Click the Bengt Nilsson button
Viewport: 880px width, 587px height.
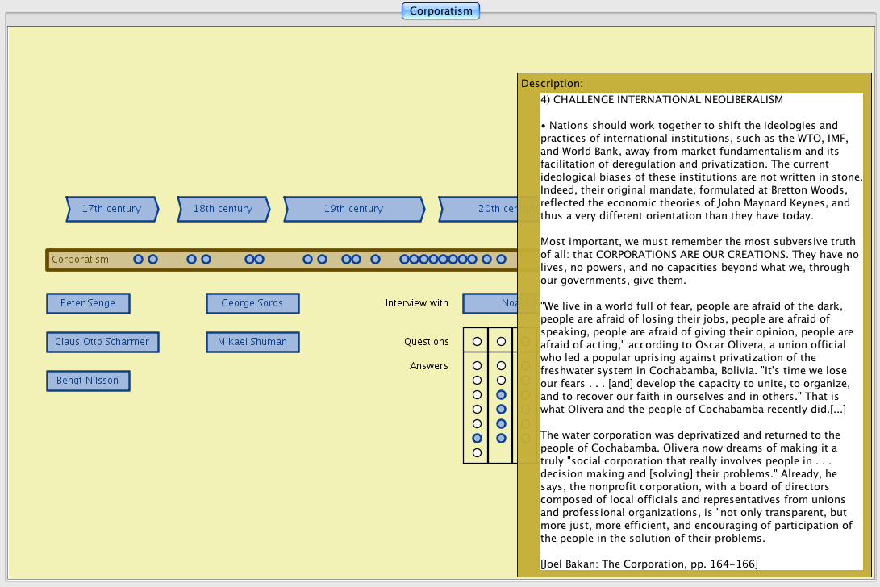point(88,381)
